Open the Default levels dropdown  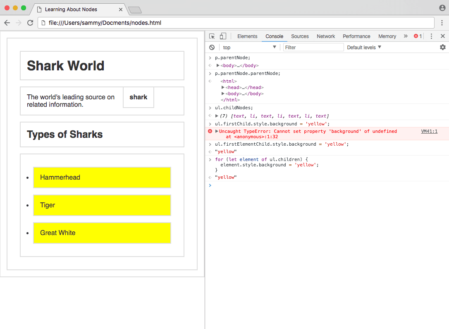364,48
